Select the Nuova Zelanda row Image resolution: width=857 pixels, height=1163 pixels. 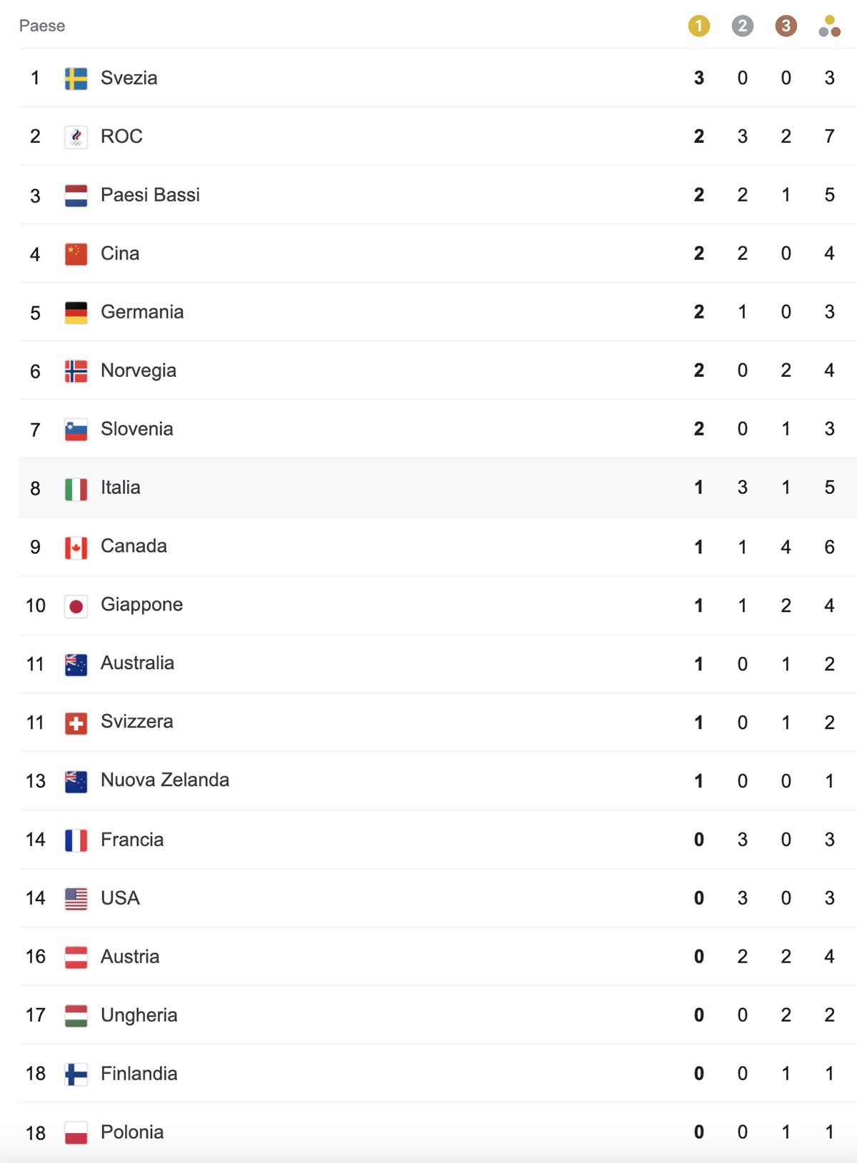pyautogui.click(x=438, y=780)
